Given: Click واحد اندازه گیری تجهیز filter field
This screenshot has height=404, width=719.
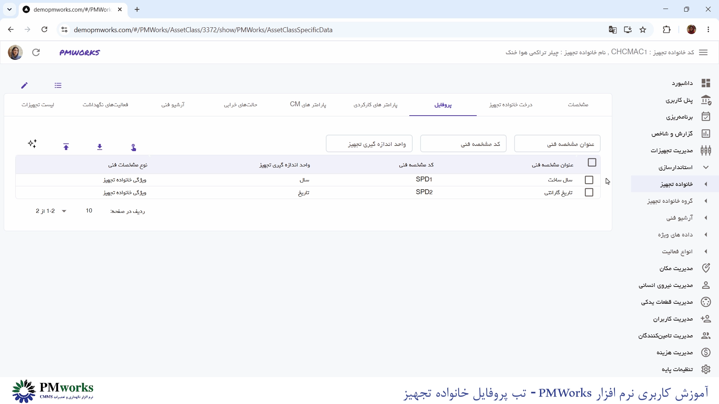Looking at the screenshot, I should 369,144.
